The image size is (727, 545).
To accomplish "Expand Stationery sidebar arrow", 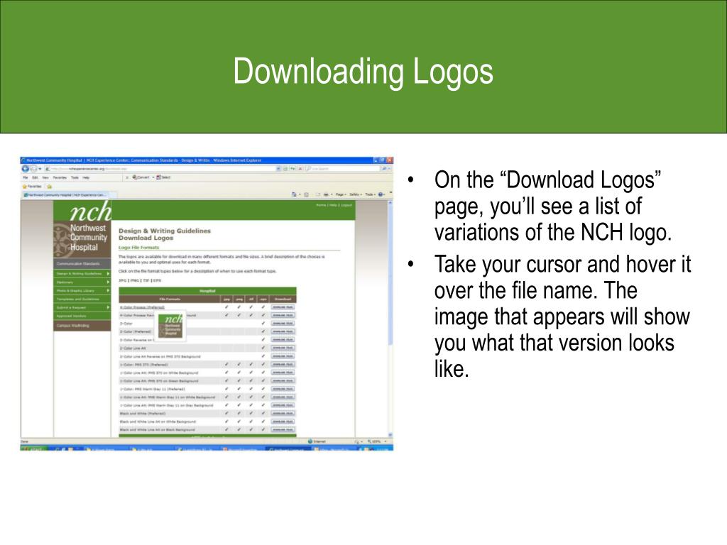I will (108, 282).
